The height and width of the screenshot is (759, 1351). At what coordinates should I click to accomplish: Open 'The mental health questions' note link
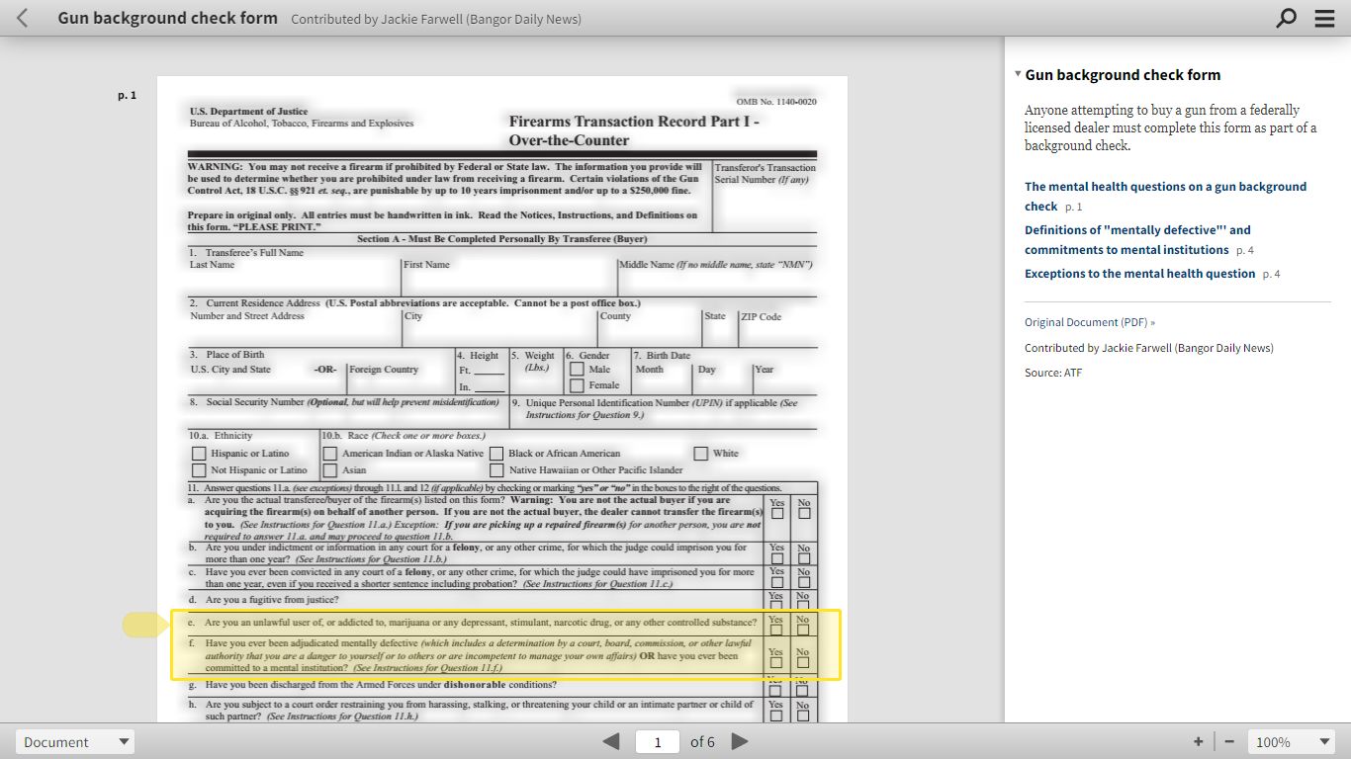click(1165, 196)
